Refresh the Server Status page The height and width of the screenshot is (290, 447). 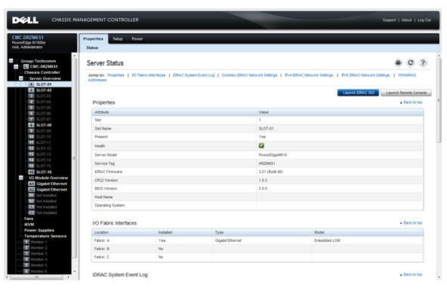click(410, 63)
